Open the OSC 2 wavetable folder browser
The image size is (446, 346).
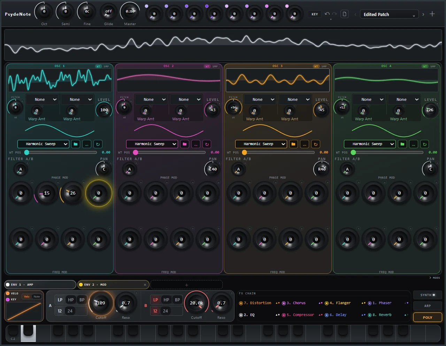click(185, 144)
